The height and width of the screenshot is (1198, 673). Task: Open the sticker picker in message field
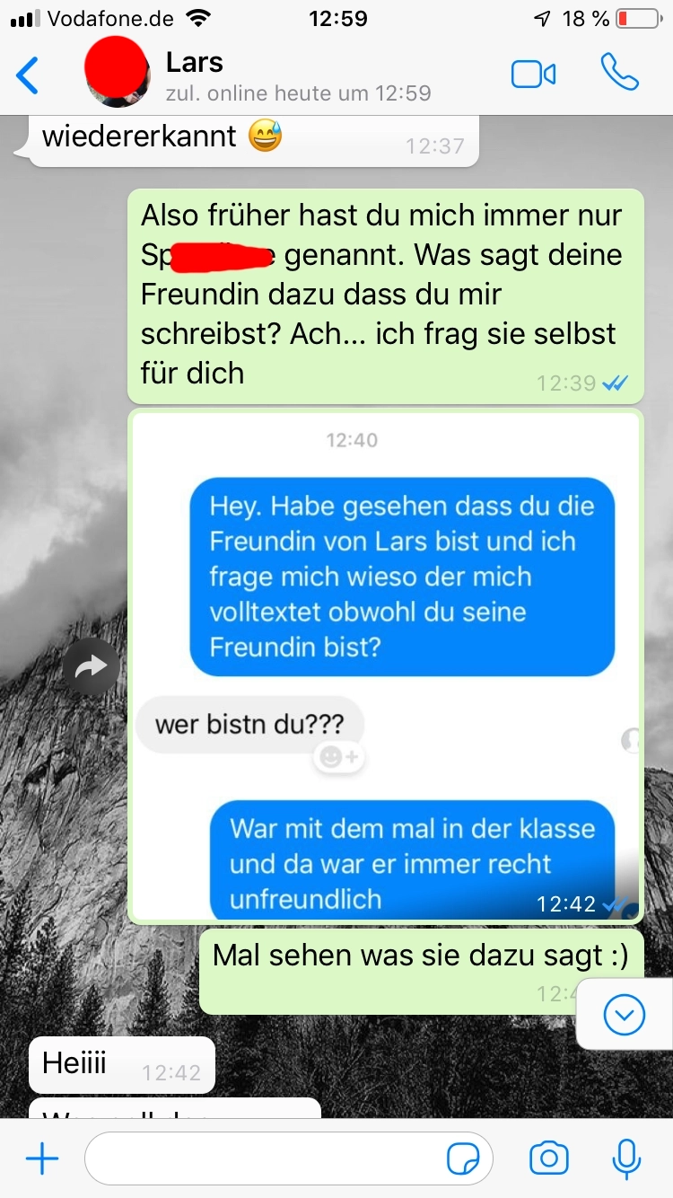(x=463, y=1159)
